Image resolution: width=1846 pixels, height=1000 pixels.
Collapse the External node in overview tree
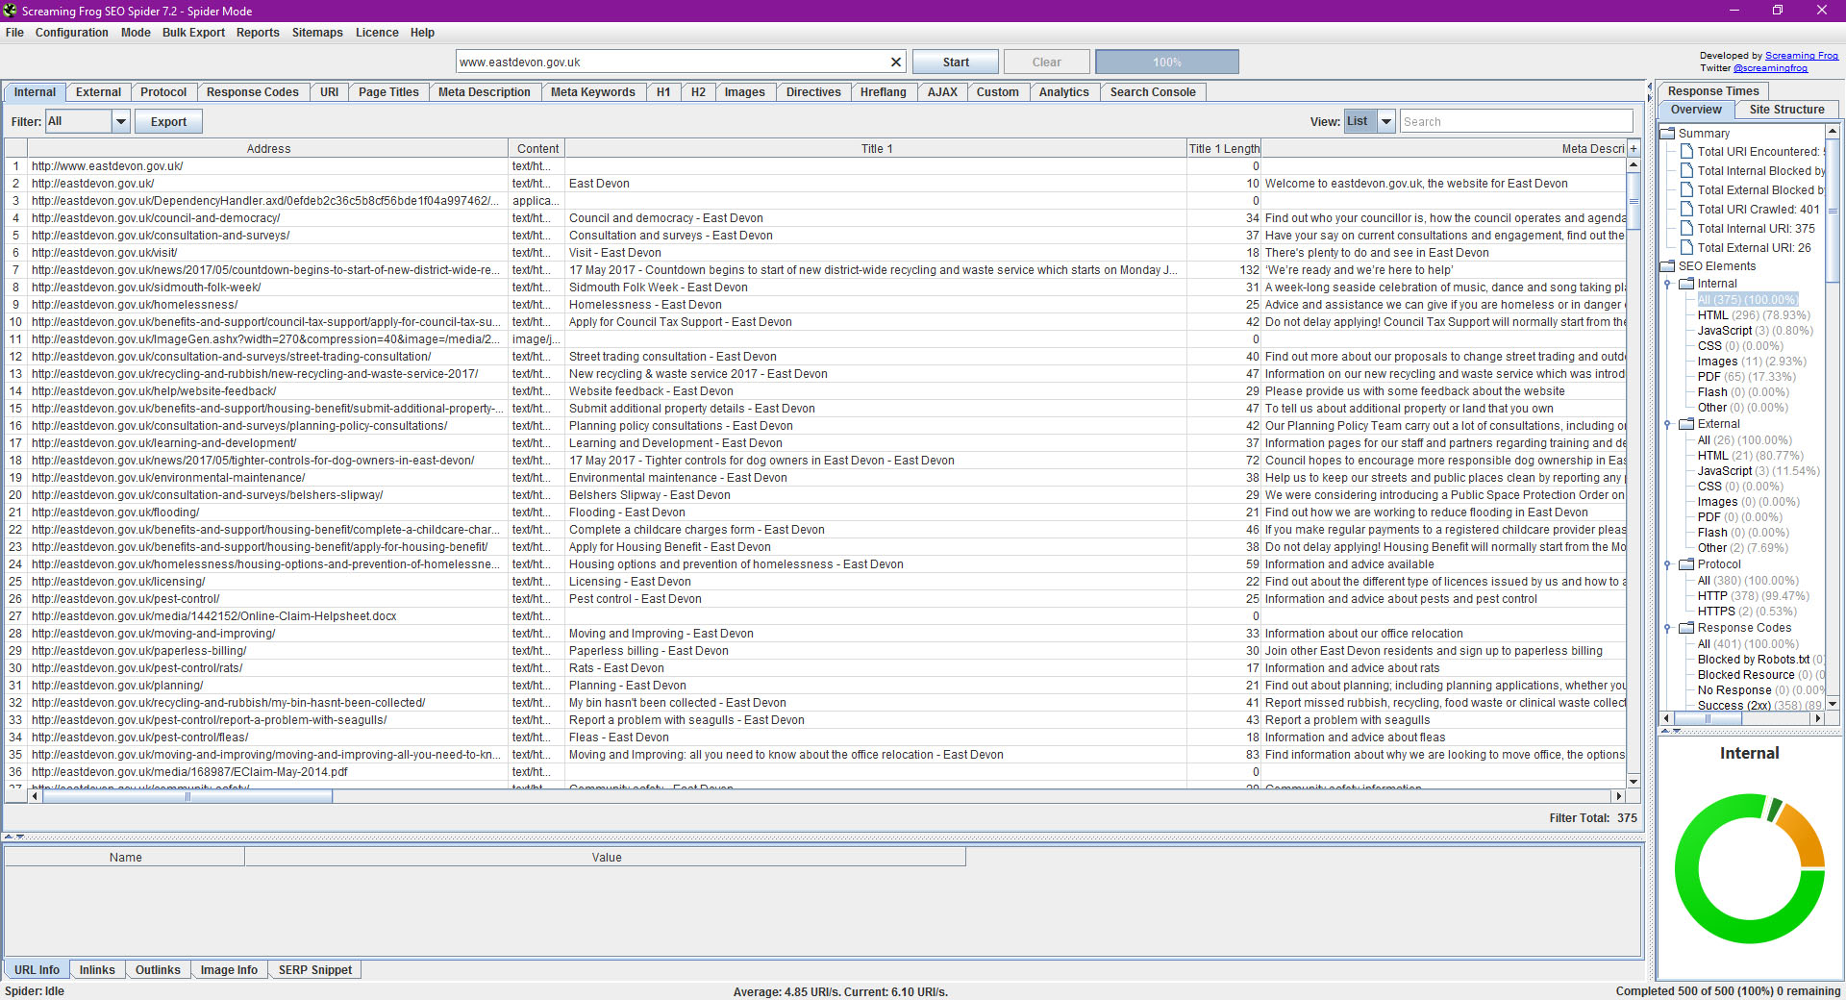point(1668,424)
